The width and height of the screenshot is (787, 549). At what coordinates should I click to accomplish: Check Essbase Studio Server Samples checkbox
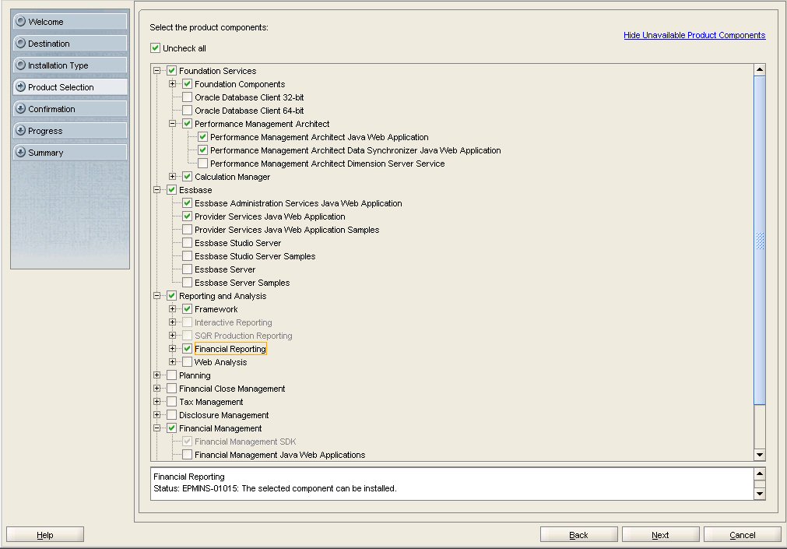click(x=187, y=256)
